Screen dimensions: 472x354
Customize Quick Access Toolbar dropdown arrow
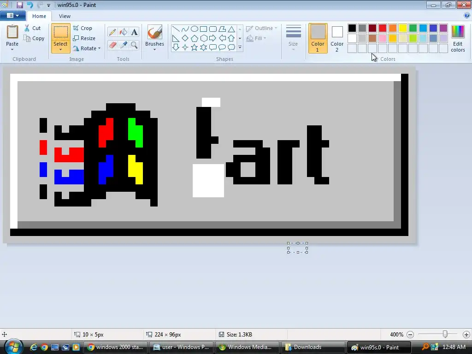pos(48,5)
